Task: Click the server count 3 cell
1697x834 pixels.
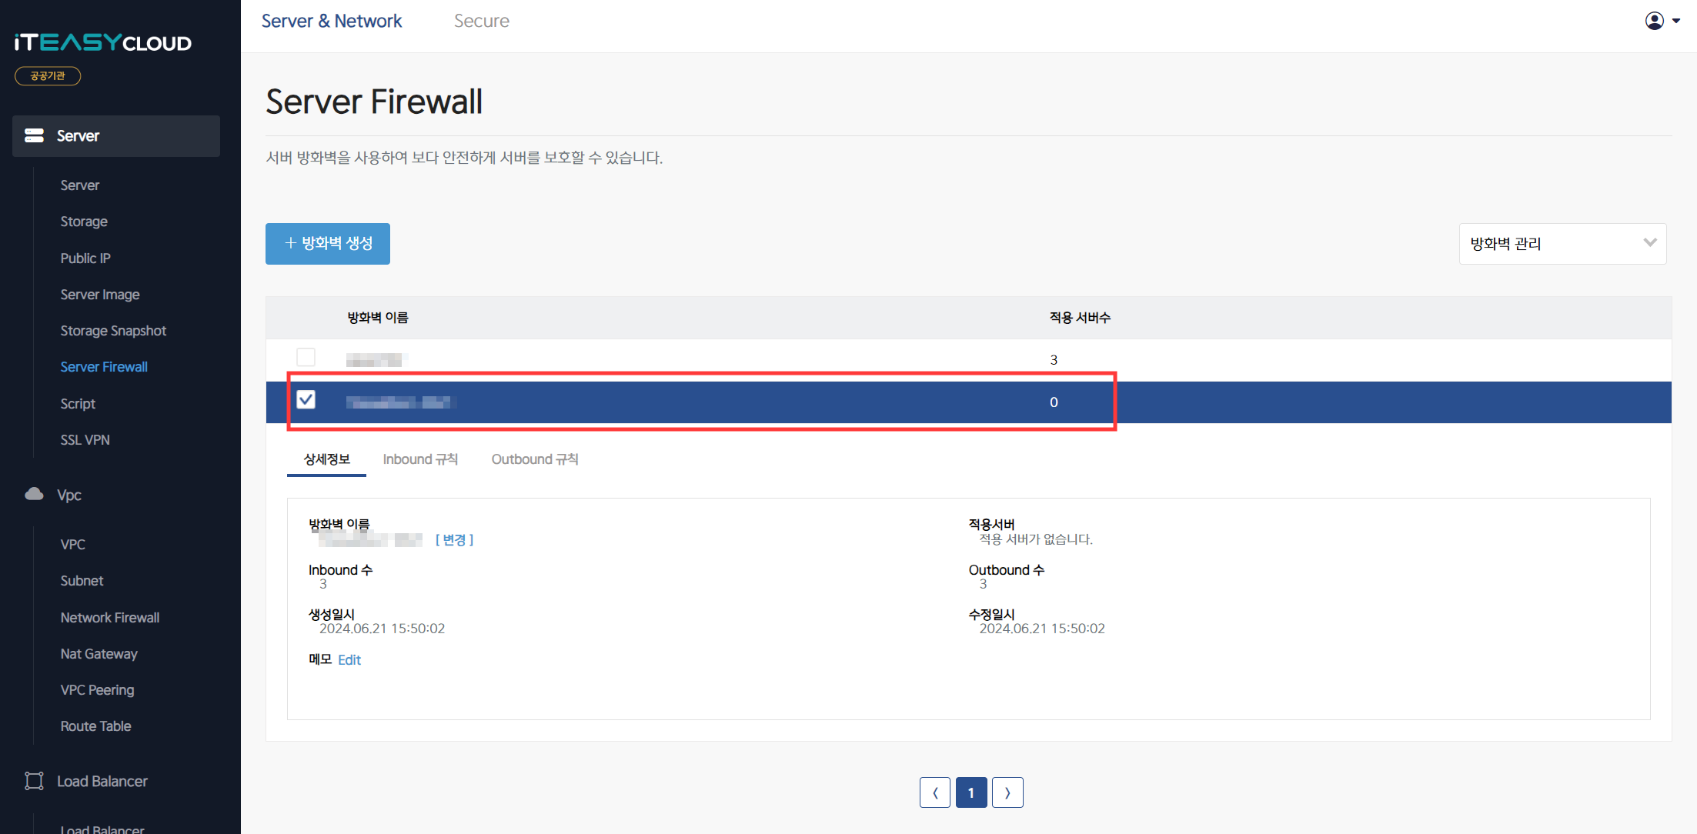Action: coord(1054,359)
